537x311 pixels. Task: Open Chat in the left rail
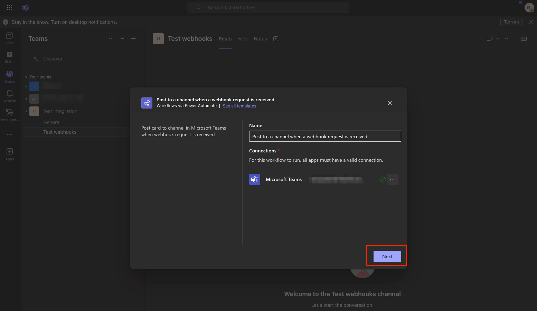(x=10, y=38)
